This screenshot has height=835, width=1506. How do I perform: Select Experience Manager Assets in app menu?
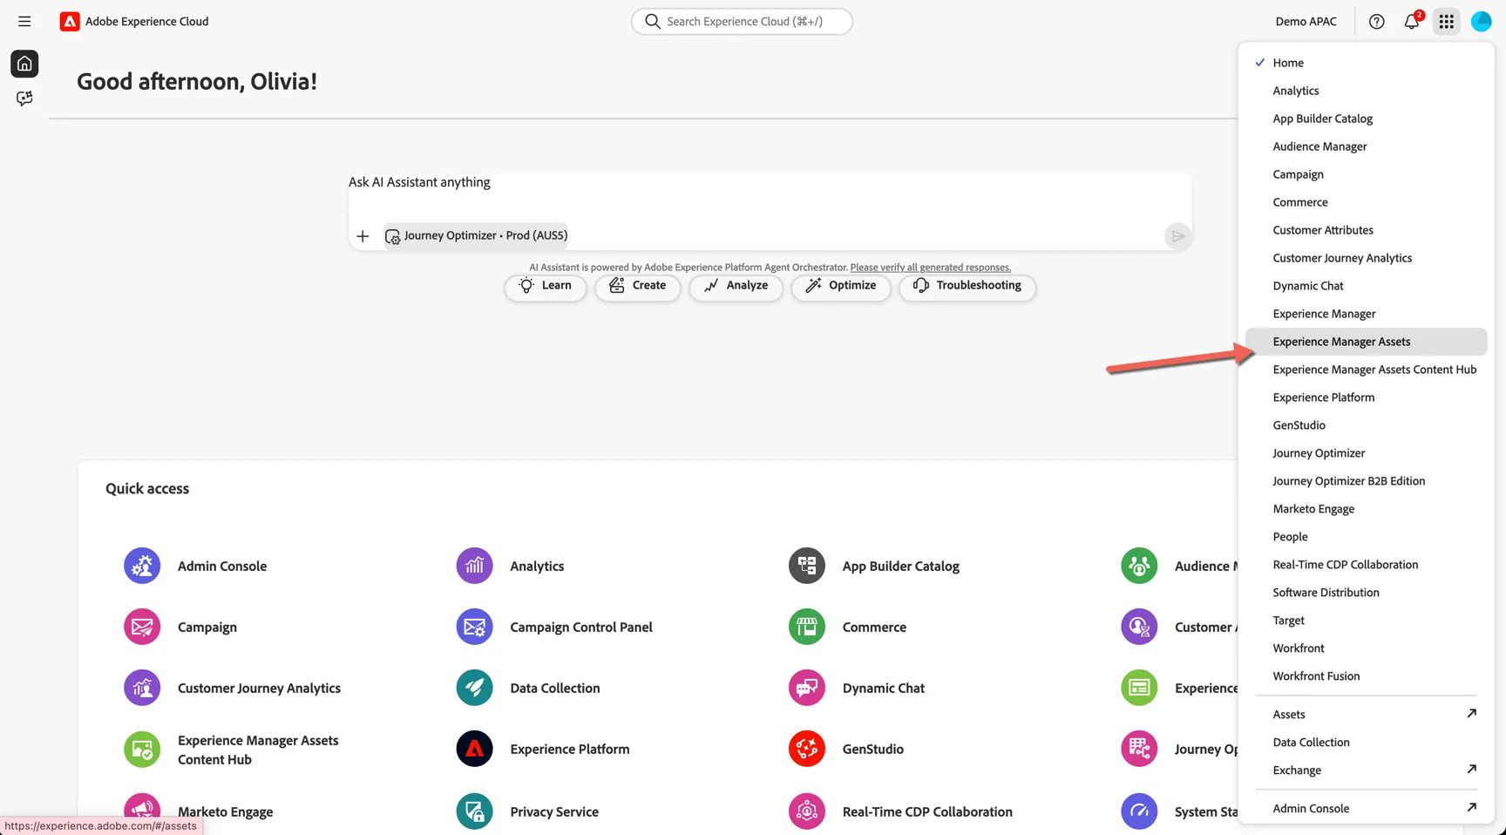click(x=1366, y=342)
